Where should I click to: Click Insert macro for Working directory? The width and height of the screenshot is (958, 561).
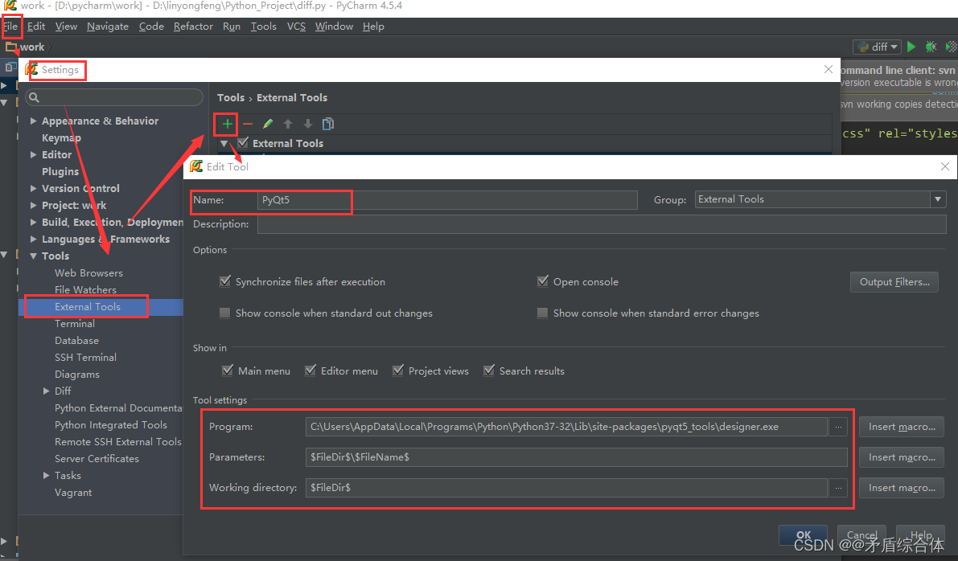coord(902,488)
